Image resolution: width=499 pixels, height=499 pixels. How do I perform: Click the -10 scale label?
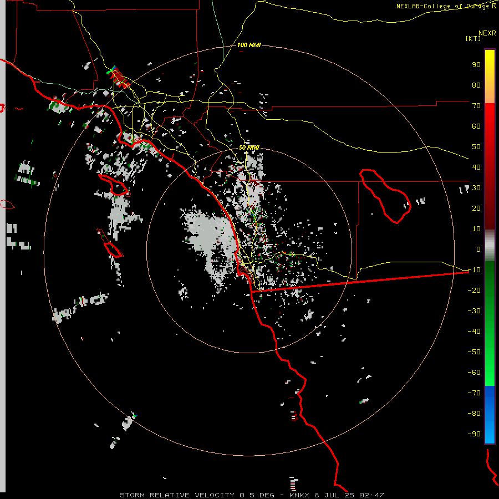click(x=474, y=270)
